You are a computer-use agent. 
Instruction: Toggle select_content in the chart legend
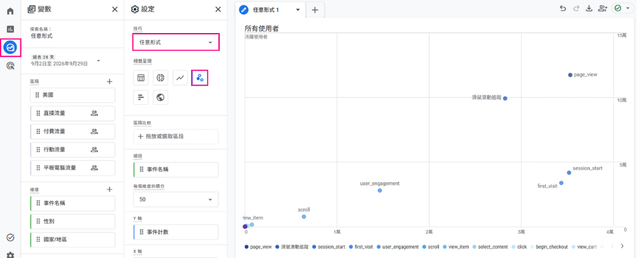point(490,247)
